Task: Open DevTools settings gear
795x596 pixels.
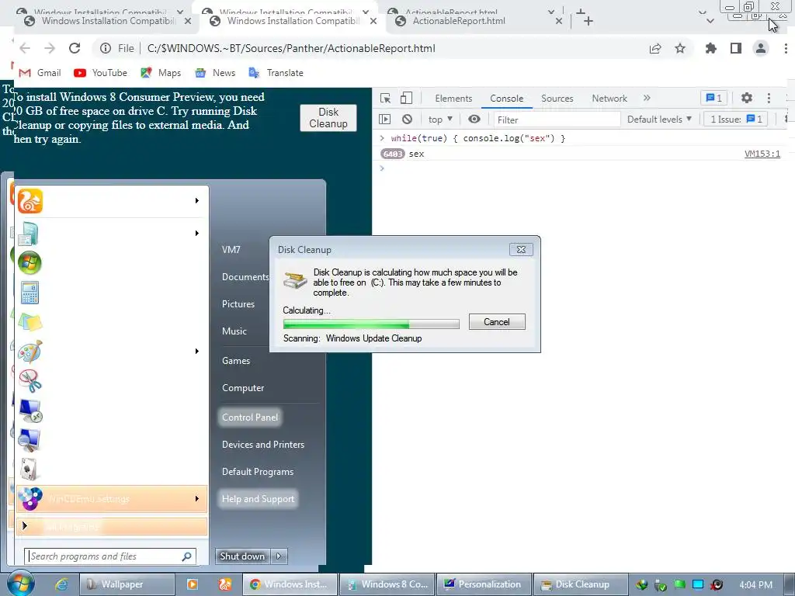Action: tap(746, 98)
